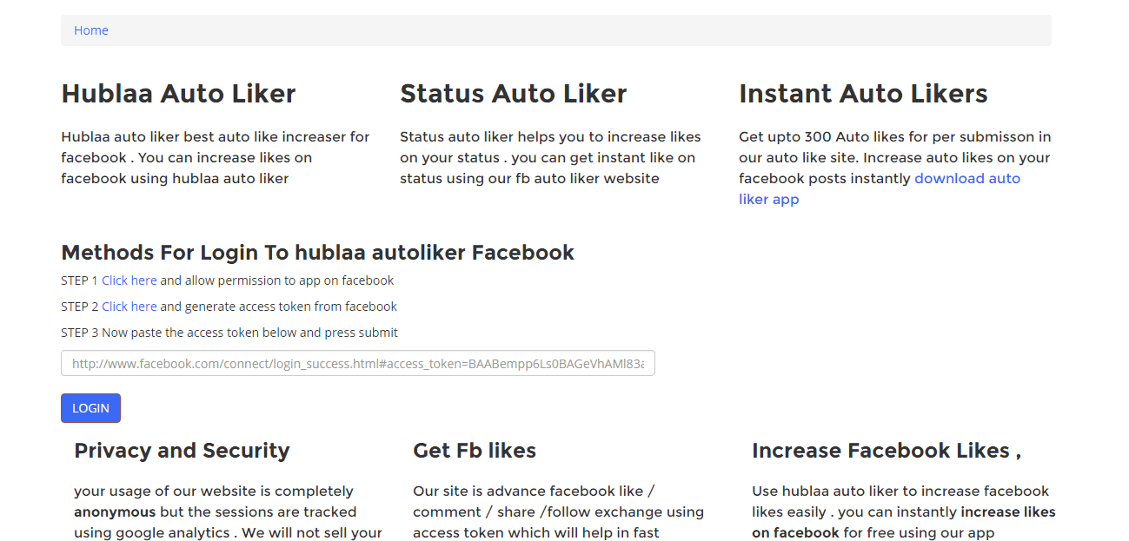The width and height of the screenshot is (1129, 541).
Task: Open the download auto liker app link
Action: click(x=966, y=179)
